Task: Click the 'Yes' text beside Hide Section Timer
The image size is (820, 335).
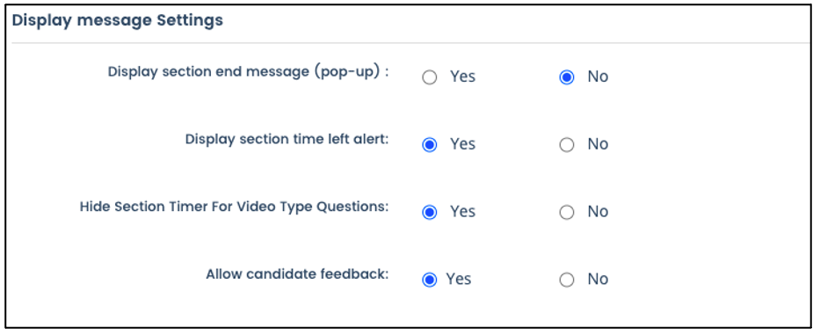Action: 463,212
